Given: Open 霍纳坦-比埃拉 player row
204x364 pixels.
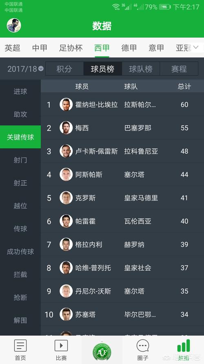Looking at the screenshot, I should [122, 104].
